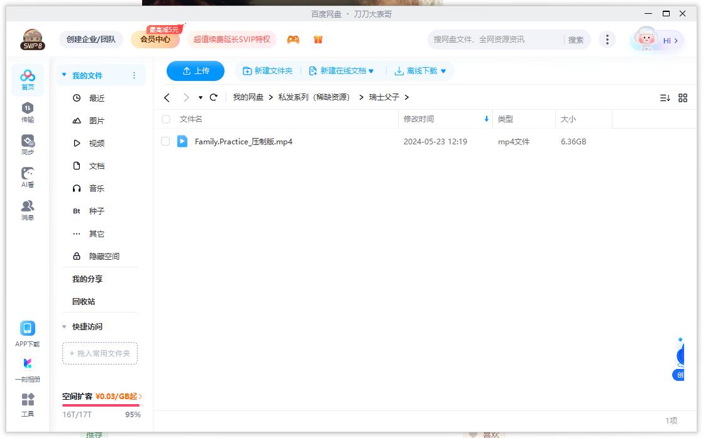Tick the select-all checkbox in header
The width and height of the screenshot is (703, 438).
(166, 119)
